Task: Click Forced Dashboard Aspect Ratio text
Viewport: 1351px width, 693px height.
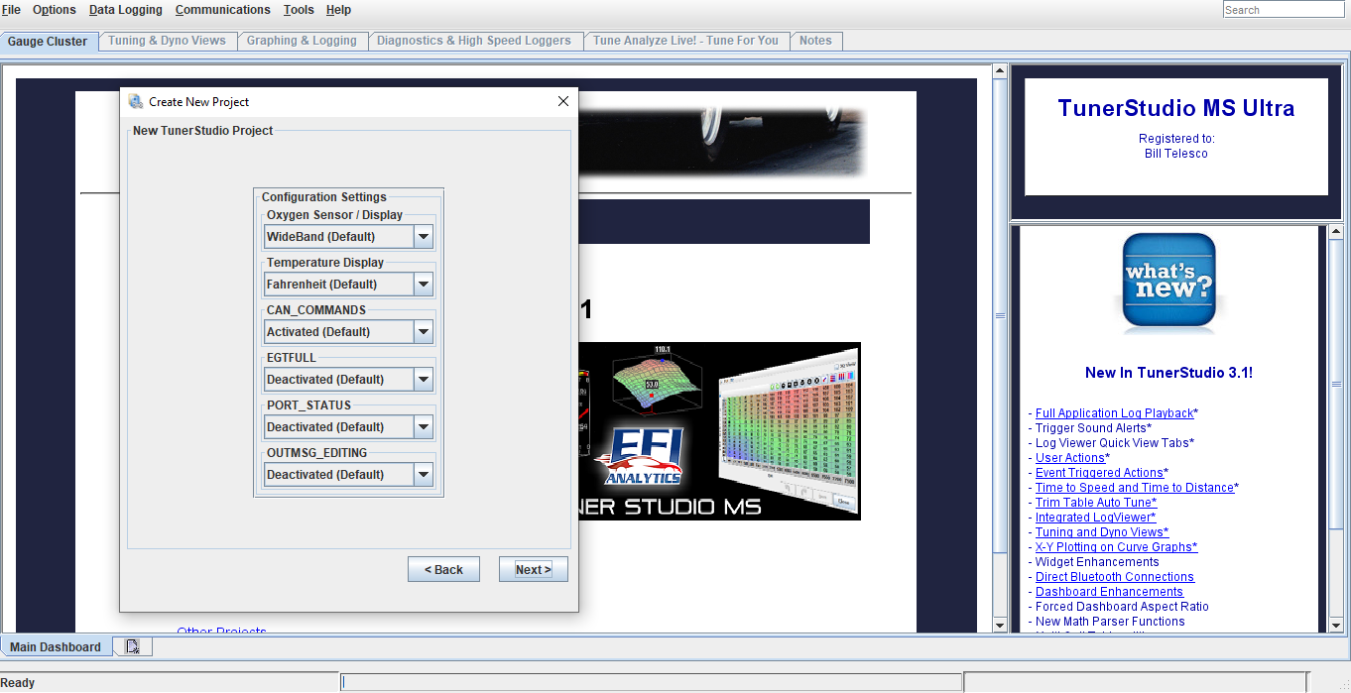Action: (x=1122, y=607)
